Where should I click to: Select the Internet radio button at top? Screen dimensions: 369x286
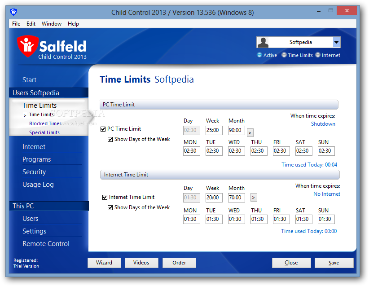click(318, 55)
